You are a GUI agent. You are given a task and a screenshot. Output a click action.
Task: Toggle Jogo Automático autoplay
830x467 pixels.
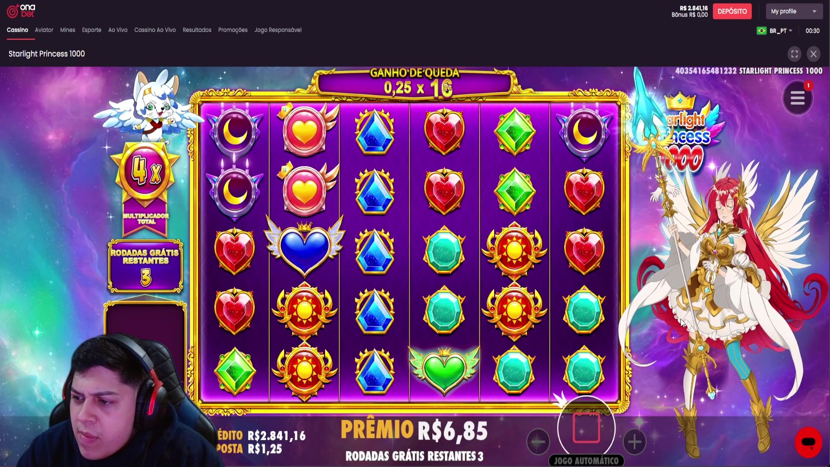coord(587,461)
